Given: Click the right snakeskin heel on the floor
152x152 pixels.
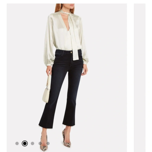Looking at the screenshot, I should point(66,139).
